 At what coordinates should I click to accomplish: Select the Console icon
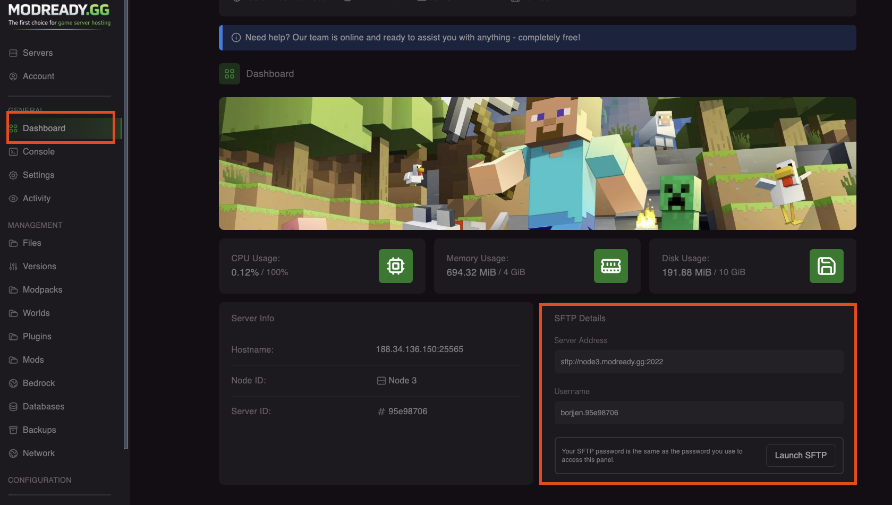tap(13, 151)
